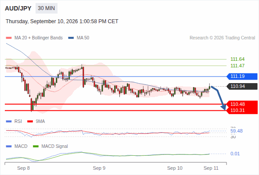Click the black 110.94 current price tag
Screen dimensions: 259x175
pos(242,86)
